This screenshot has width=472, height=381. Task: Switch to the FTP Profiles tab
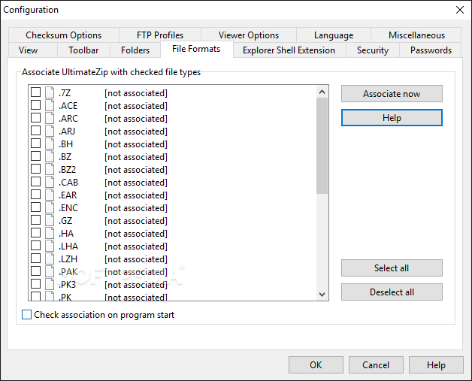160,35
